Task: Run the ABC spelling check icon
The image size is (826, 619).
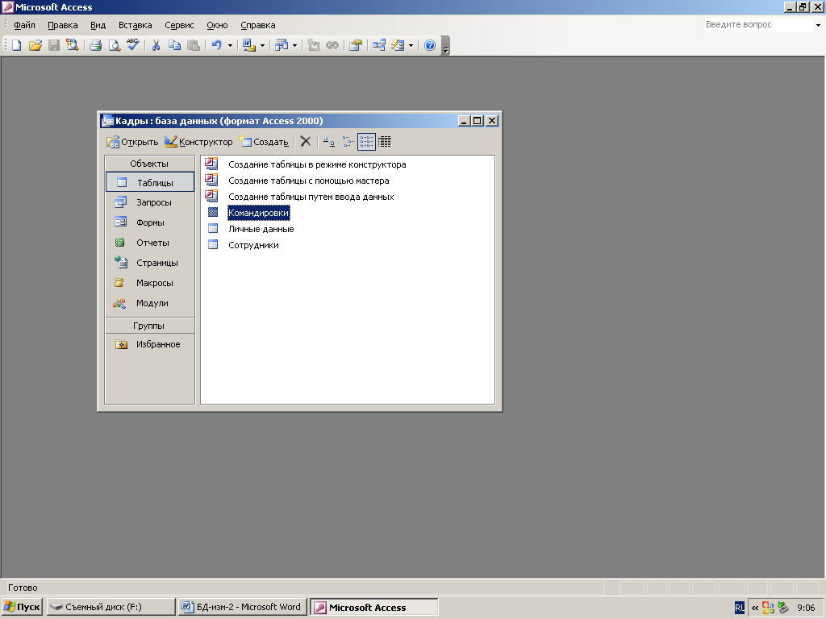Action: (x=133, y=45)
